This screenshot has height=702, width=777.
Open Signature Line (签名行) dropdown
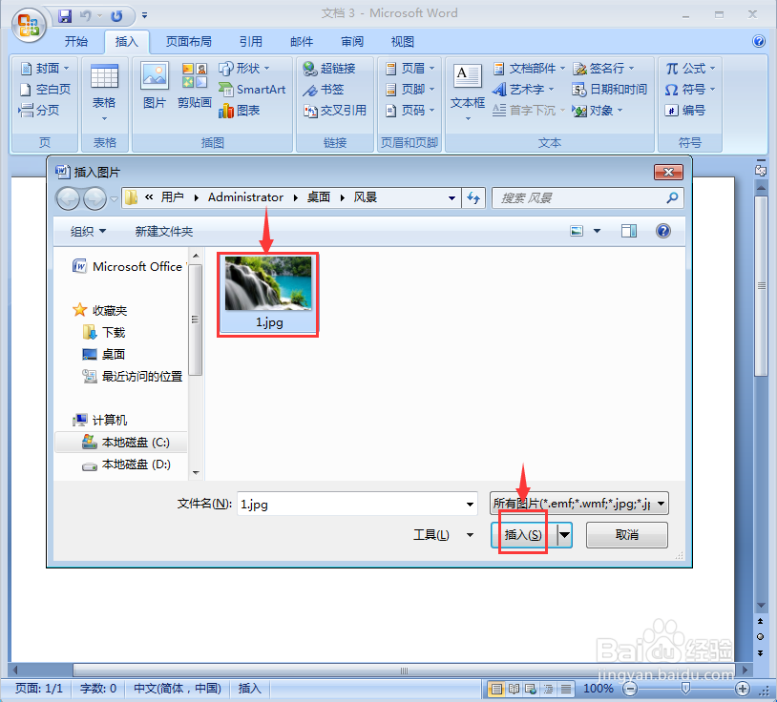tap(603, 68)
